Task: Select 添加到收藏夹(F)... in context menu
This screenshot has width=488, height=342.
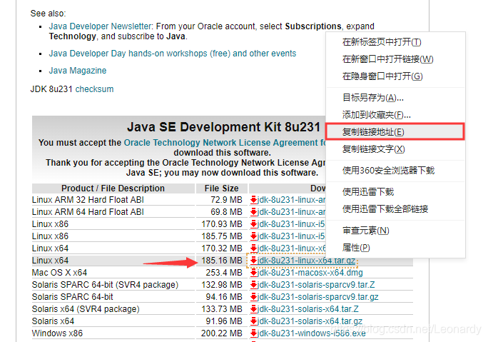Action: point(395,115)
